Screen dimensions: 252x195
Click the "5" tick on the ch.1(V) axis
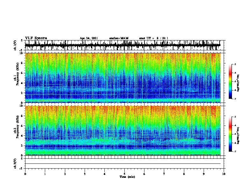(x=22, y=40)
